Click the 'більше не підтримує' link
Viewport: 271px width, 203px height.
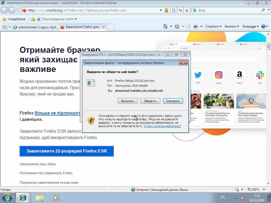(x=57, y=113)
